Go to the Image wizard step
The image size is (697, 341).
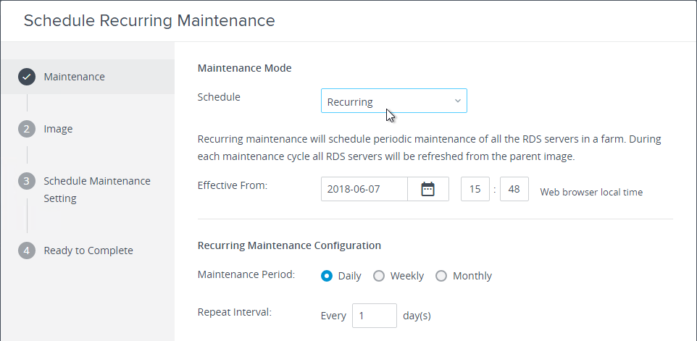tap(58, 129)
